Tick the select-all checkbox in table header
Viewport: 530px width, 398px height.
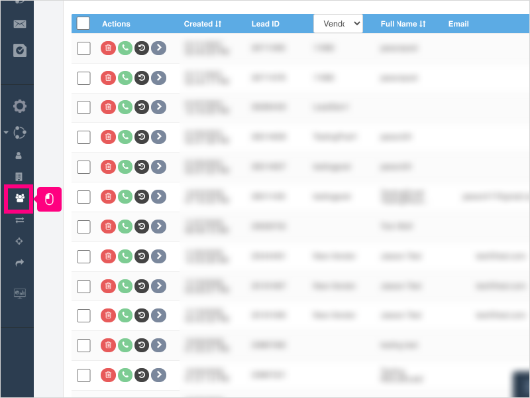click(83, 24)
